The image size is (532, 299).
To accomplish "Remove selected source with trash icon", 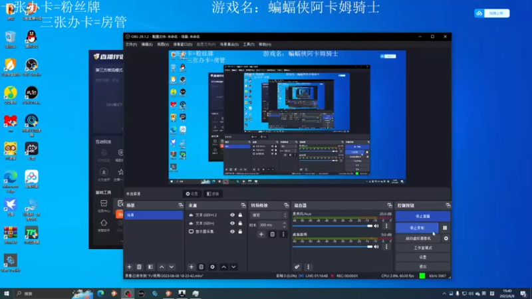I will 201,267.
